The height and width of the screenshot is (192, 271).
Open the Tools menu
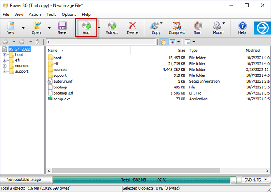pos(51,15)
